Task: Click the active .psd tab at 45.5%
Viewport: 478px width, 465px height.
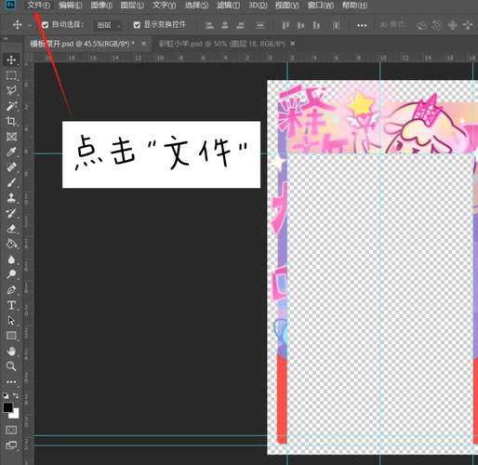Action: coord(82,44)
